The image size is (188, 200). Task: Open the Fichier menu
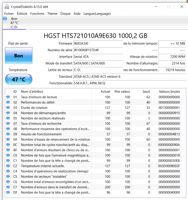tap(9, 14)
